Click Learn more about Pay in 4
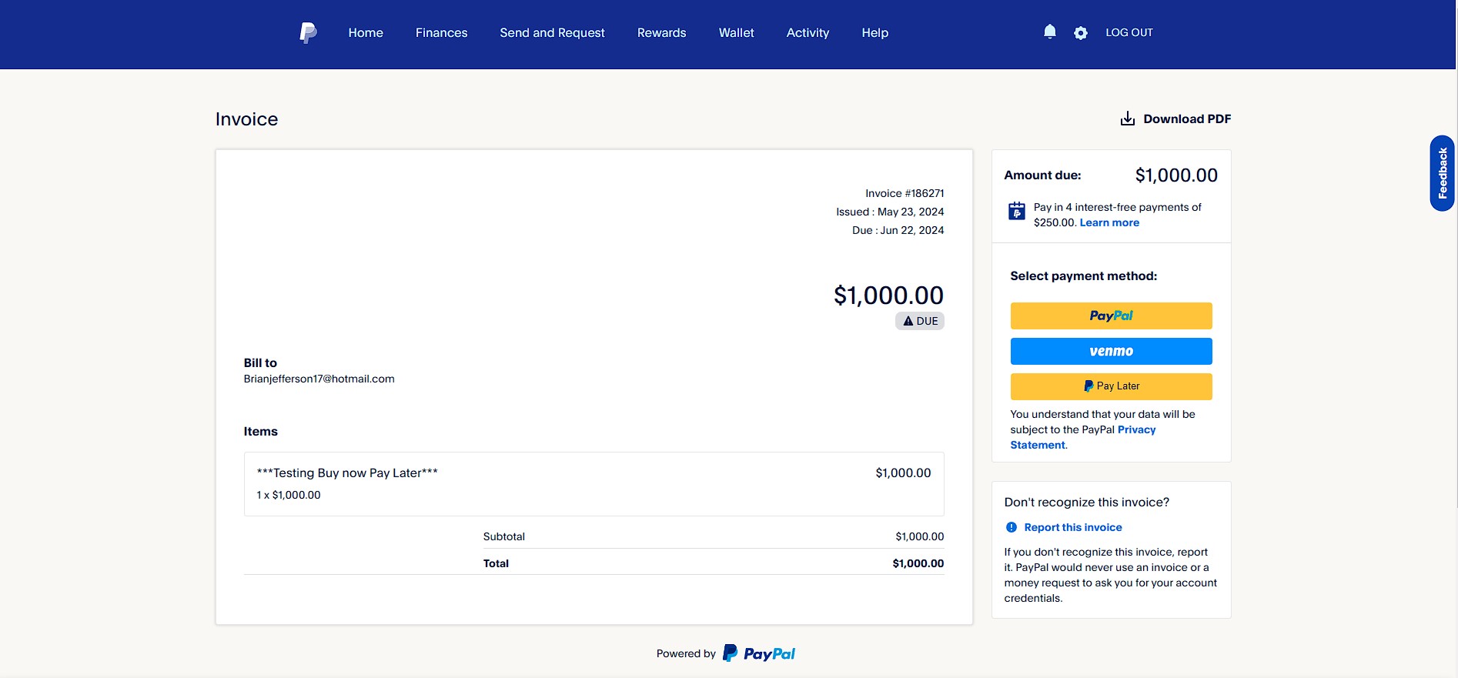The height and width of the screenshot is (678, 1458). pos(1109,222)
